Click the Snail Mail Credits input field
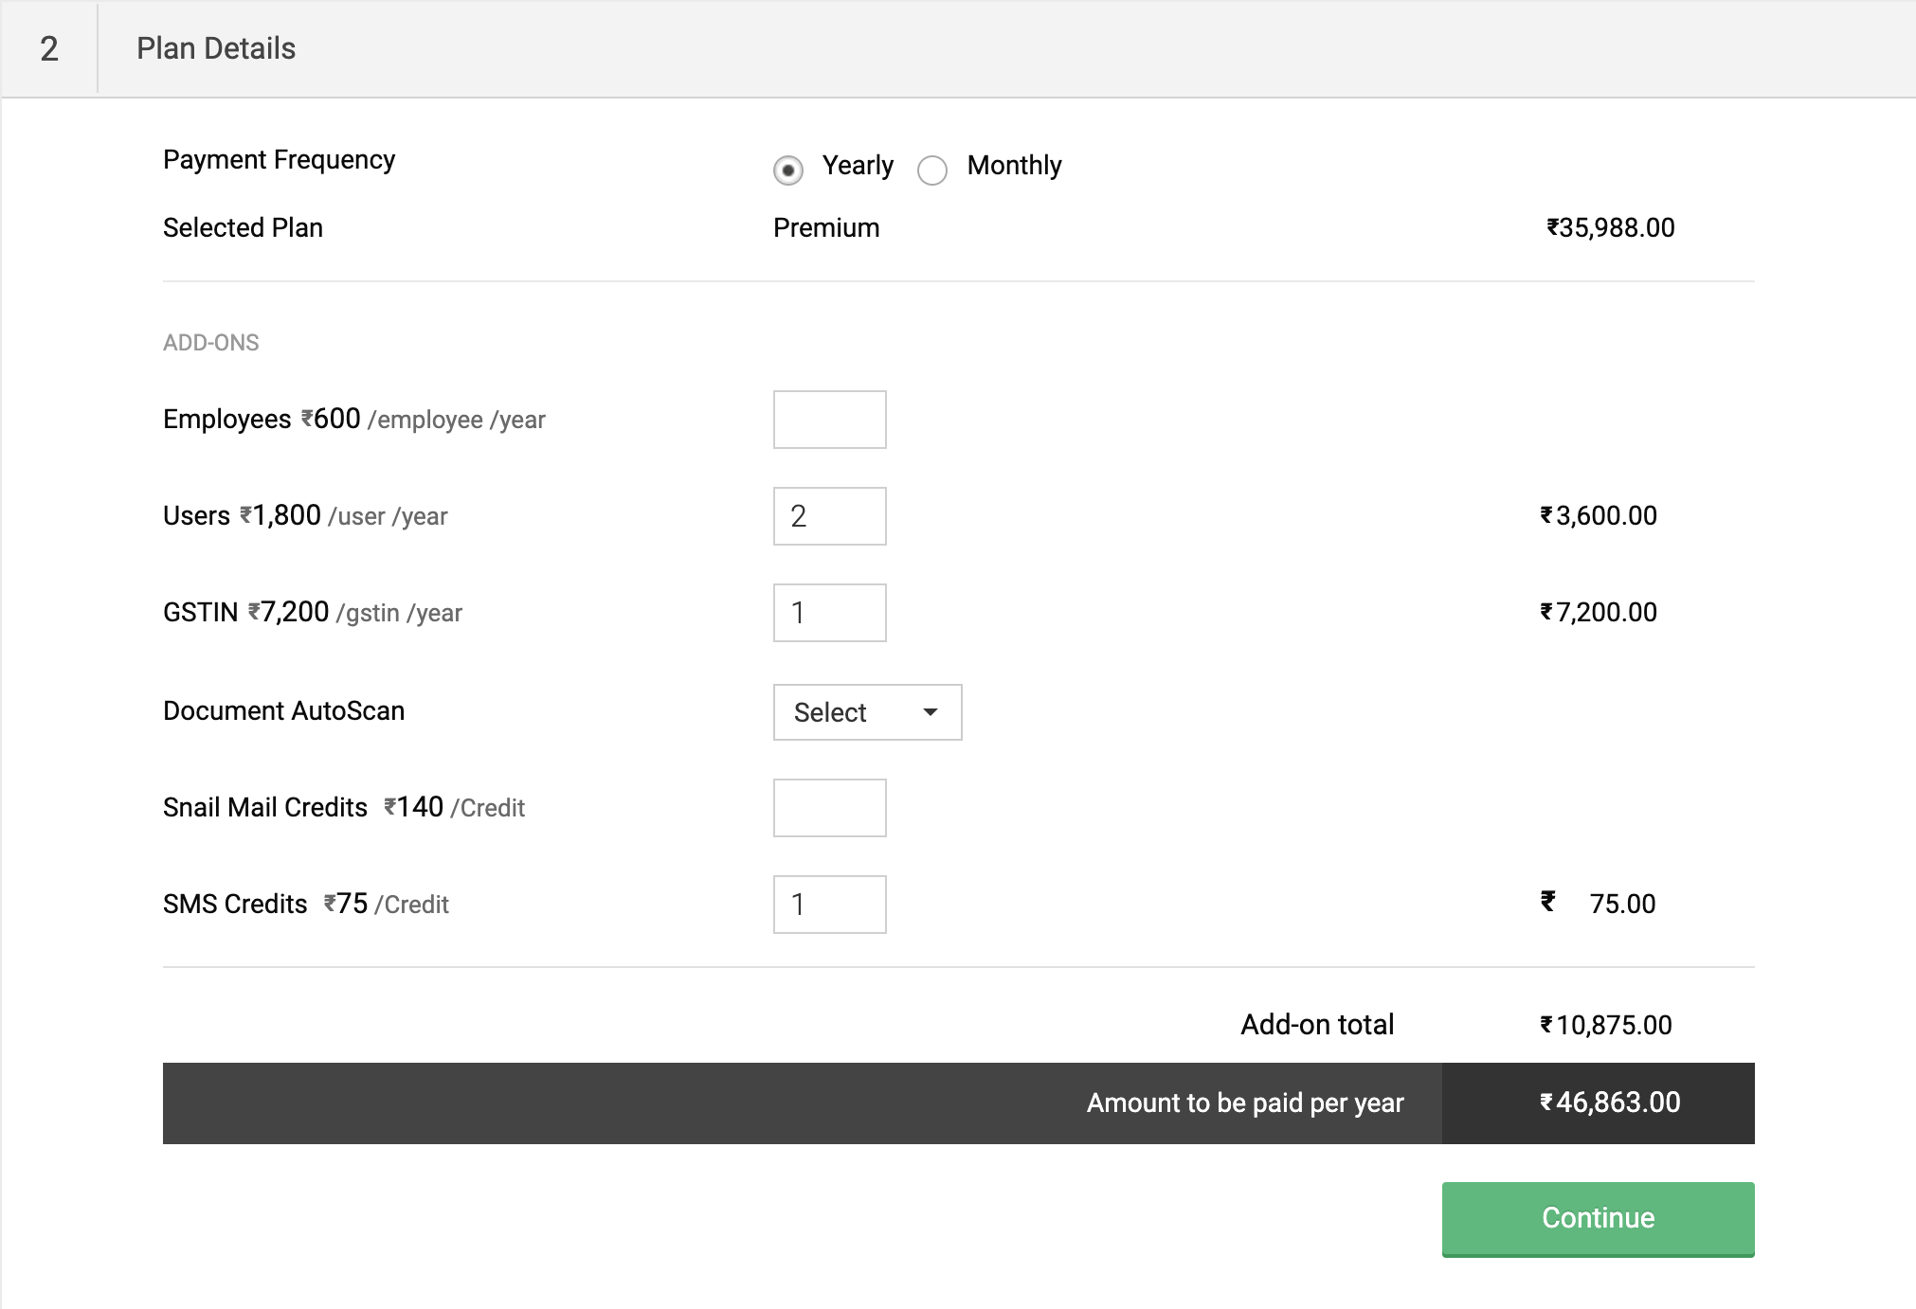Viewport: 1916px width, 1309px height. [830, 808]
